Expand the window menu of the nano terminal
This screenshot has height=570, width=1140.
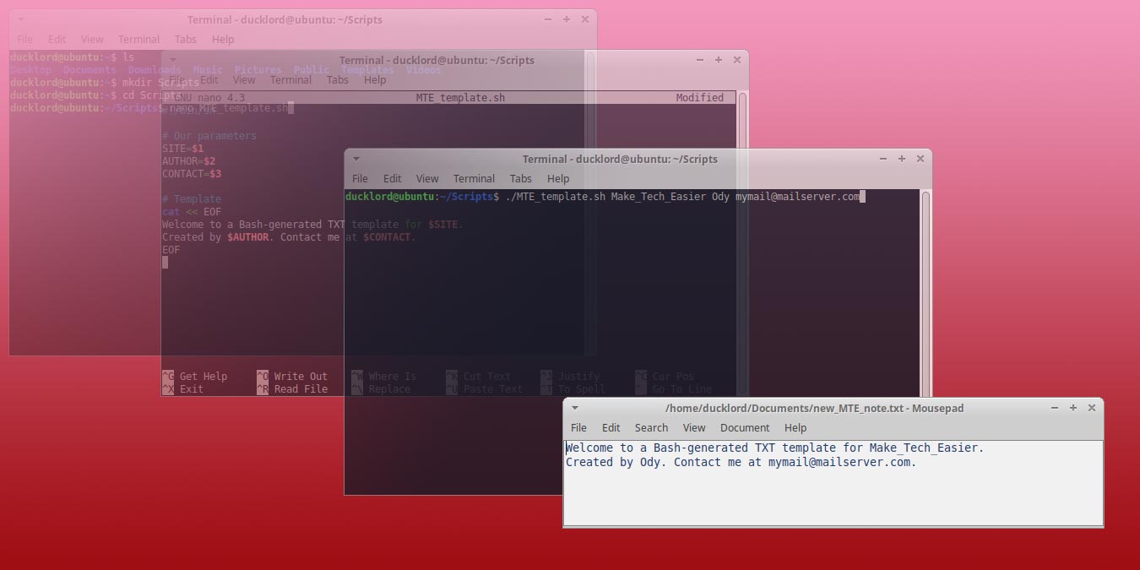tap(172, 60)
